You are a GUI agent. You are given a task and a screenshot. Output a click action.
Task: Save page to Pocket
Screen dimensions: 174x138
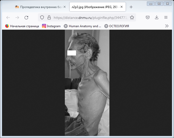click(x=148, y=17)
